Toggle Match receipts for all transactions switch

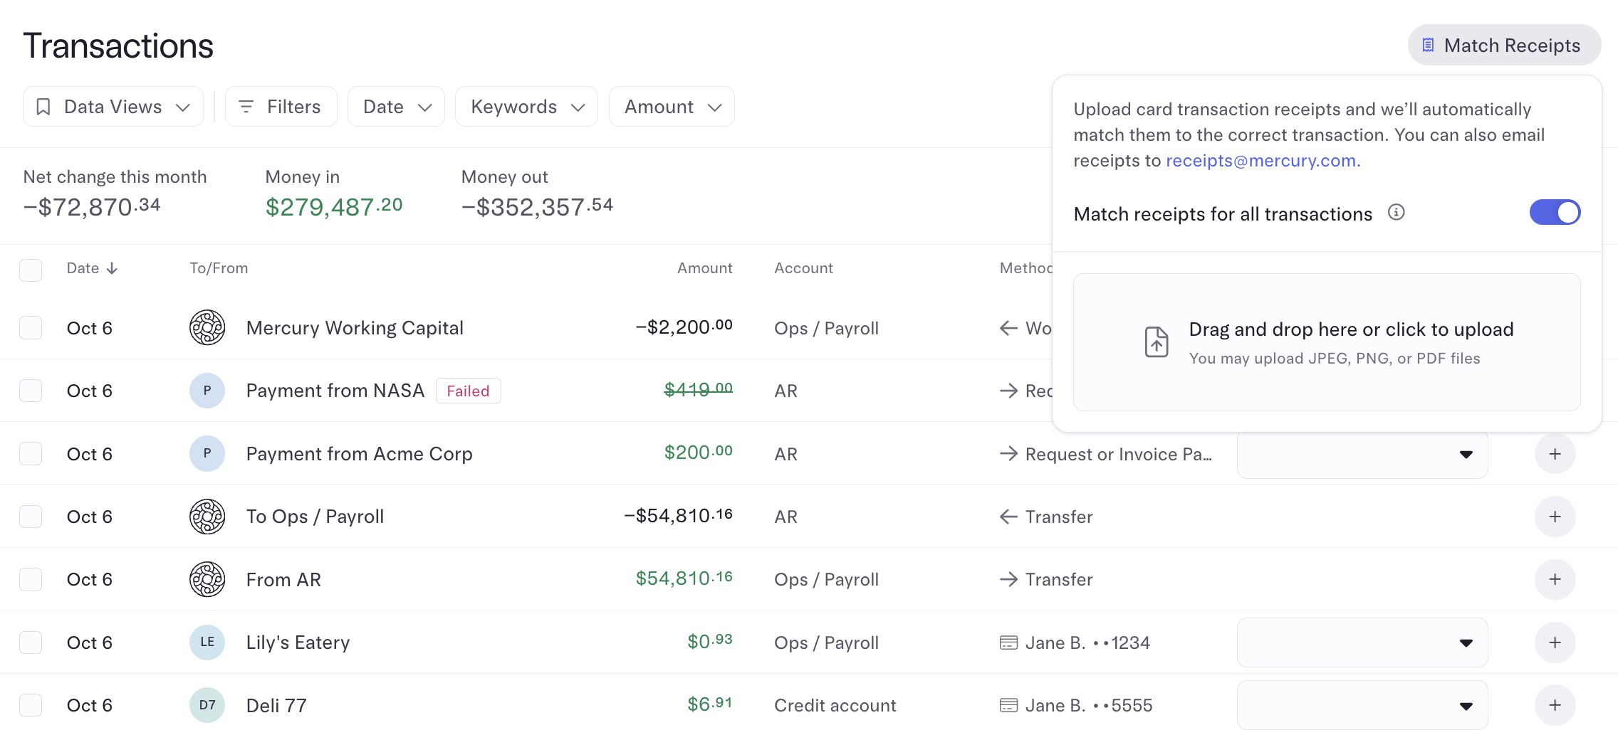tap(1555, 212)
